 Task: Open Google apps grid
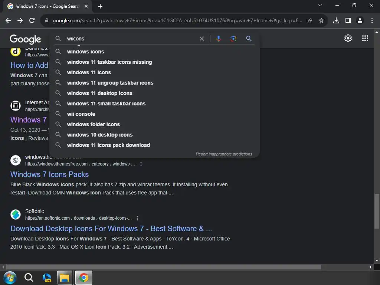pos(365,38)
